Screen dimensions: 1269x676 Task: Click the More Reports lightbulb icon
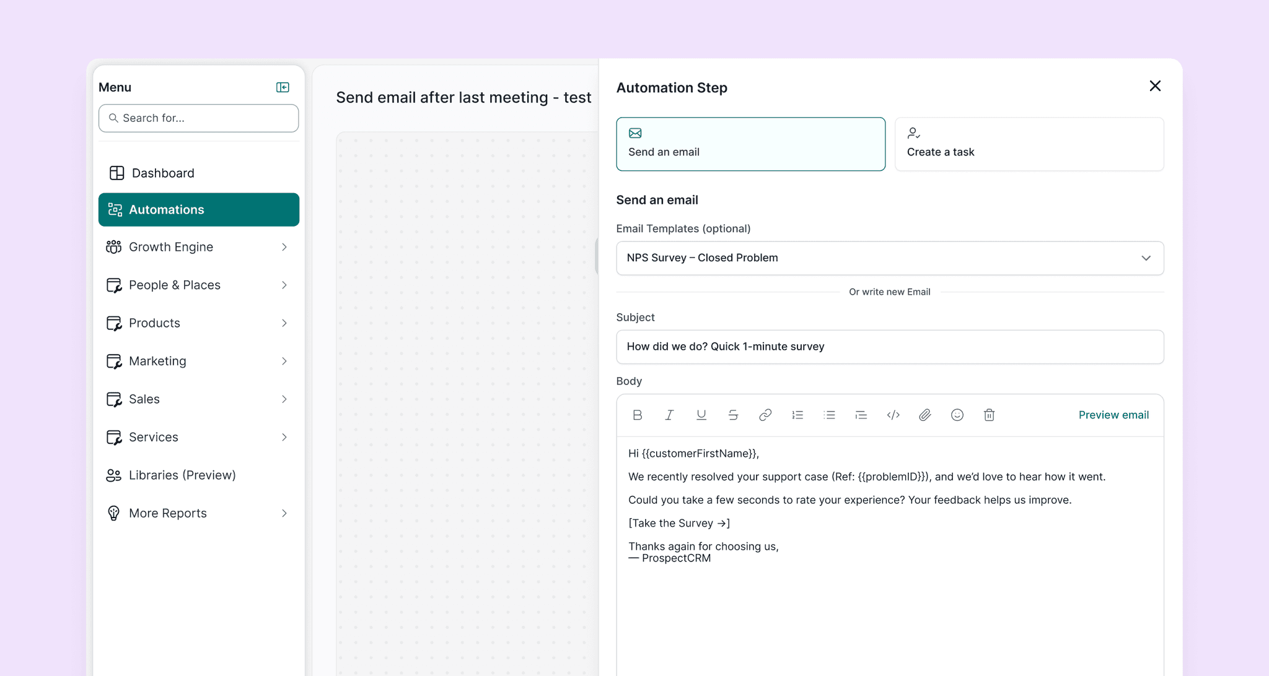[x=113, y=513]
